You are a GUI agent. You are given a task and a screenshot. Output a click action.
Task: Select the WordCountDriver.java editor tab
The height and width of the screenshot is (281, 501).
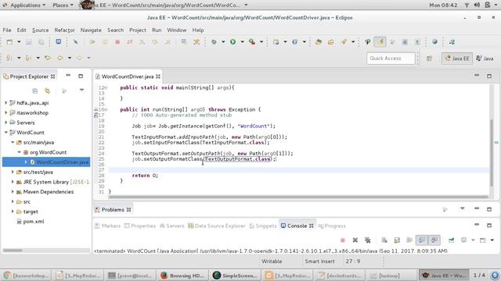coord(128,76)
